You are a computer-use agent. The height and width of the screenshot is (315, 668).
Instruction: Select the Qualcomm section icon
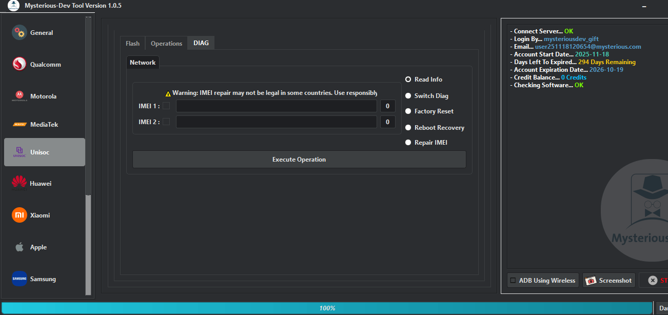tap(19, 64)
